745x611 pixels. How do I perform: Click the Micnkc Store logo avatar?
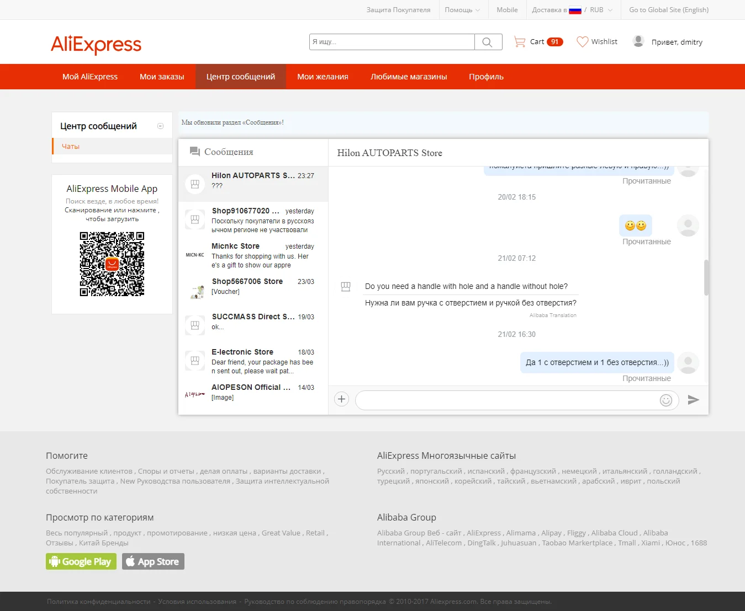195,255
